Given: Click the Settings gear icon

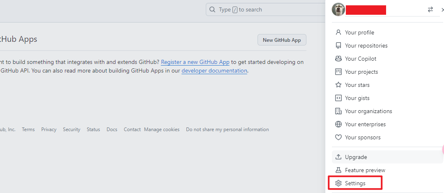Looking at the screenshot, I should [x=338, y=183].
